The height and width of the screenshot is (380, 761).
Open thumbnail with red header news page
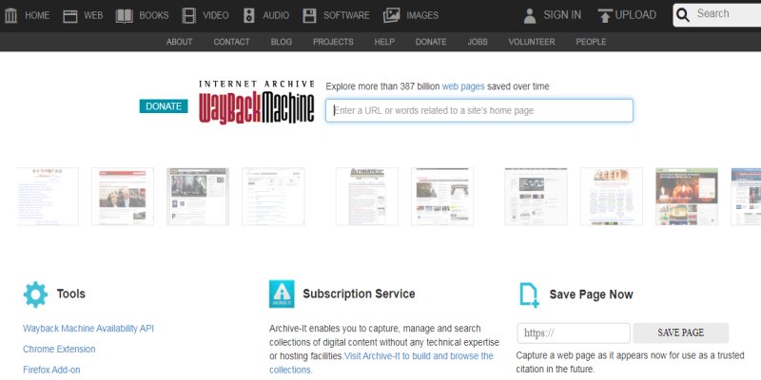[x=123, y=197]
